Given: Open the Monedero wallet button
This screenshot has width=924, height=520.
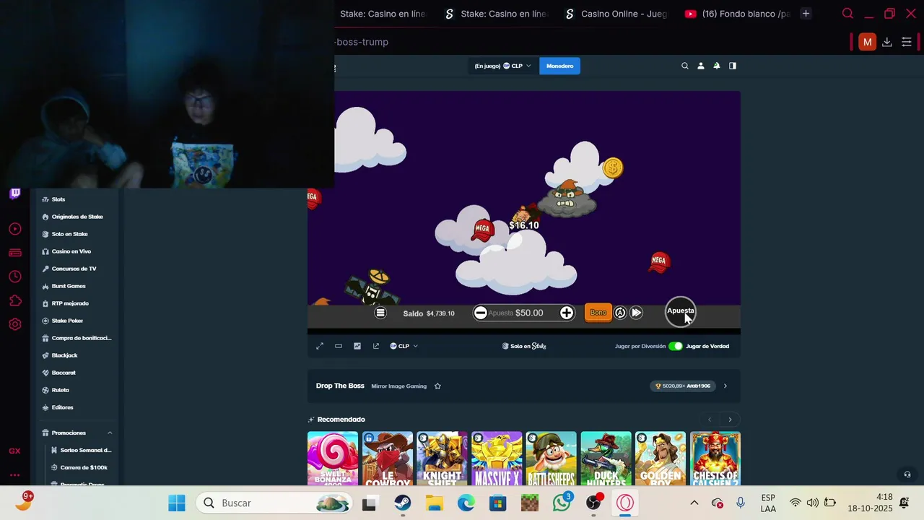Looking at the screenshot, I should point(559,66).
